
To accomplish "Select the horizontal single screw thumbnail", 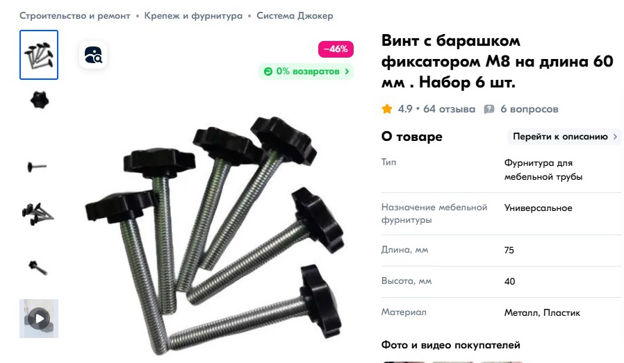I will pyautogui.click(x=37, y=167).
